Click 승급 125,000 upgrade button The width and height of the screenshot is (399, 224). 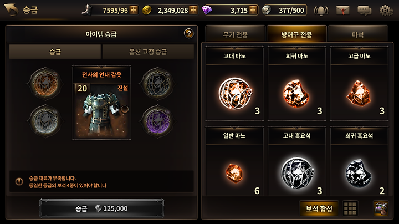pos(101,208)
